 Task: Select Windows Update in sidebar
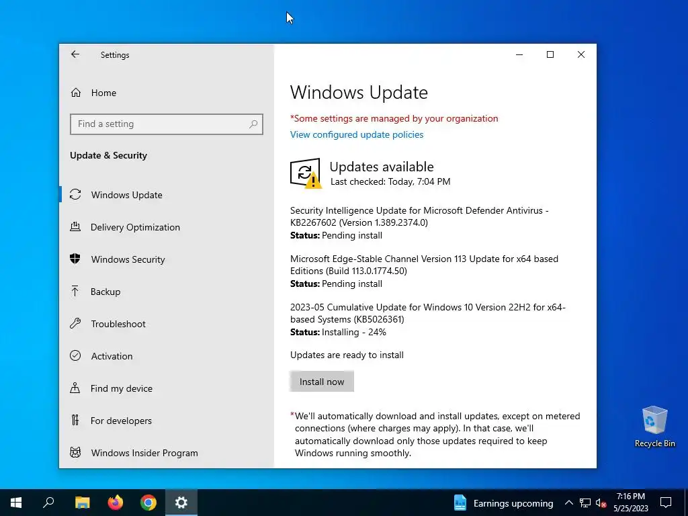point(126,195)
